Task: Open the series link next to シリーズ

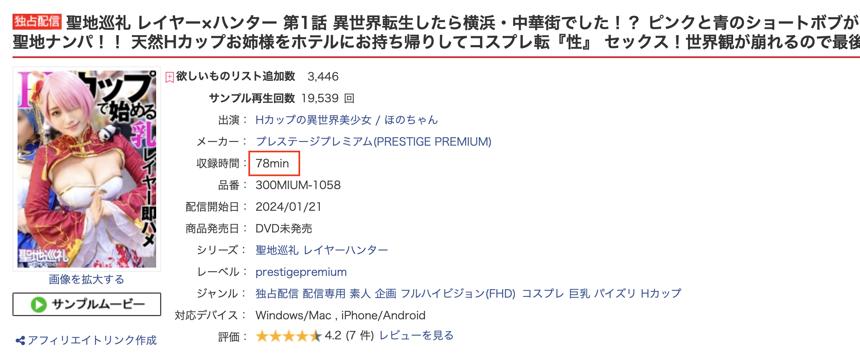Action: click(x=321, y=250)
